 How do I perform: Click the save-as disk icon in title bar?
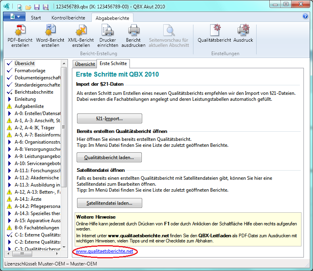[46, 7]
